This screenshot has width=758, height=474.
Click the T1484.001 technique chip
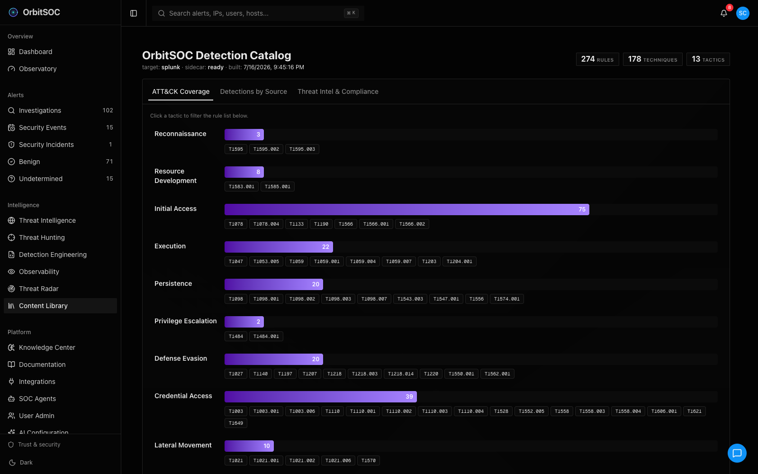pos(266,337)
